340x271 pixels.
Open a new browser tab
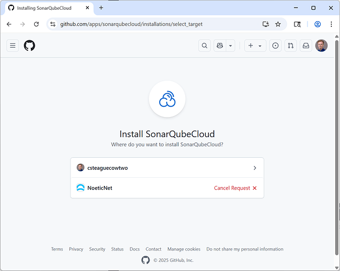101,8
